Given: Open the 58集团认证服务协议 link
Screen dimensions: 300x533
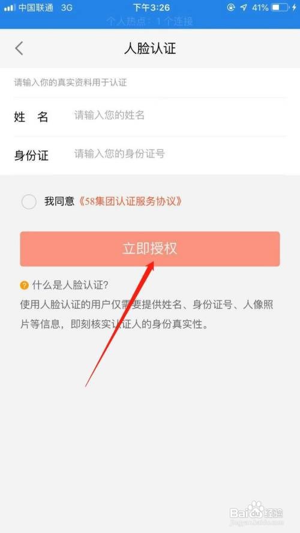Looking at the screenshot, I should pos(129,201).
